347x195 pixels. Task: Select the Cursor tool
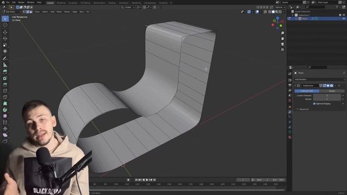pyautogui.click(x=5, y=25)
